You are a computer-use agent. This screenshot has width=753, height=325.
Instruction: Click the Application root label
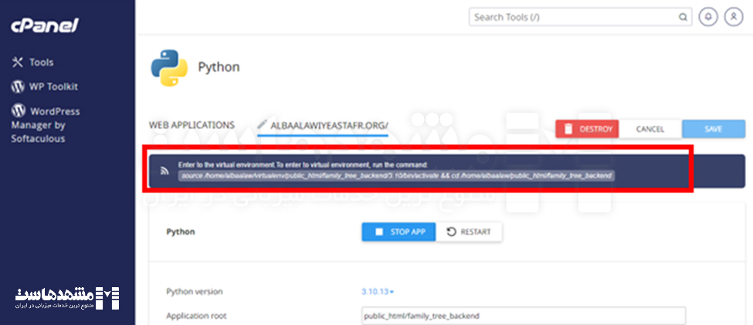point(196,316)
